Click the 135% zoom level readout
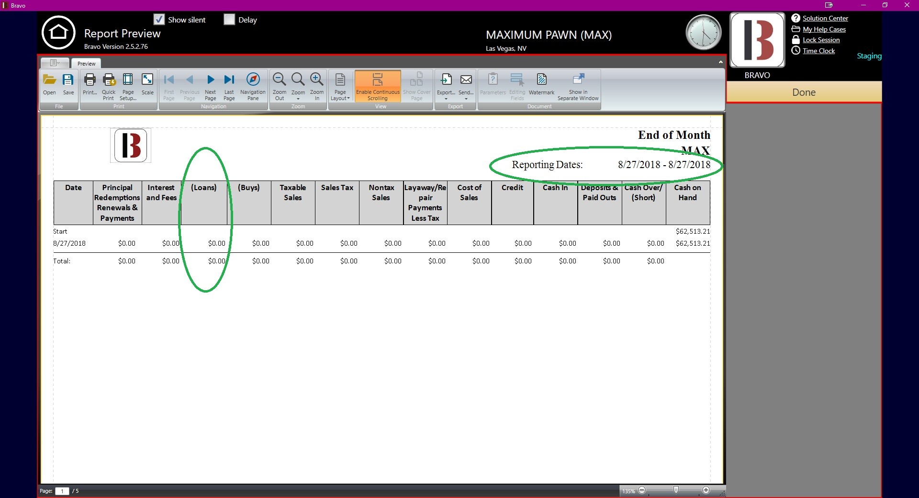 click(628, 491)
